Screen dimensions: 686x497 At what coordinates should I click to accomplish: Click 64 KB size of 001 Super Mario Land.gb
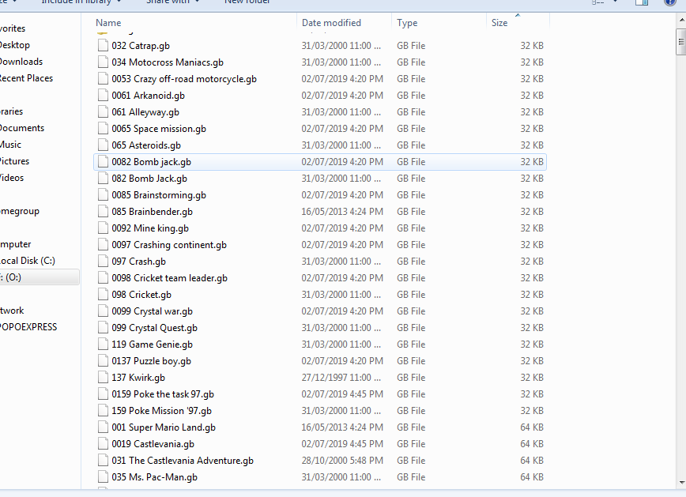[x=532, y=427]
